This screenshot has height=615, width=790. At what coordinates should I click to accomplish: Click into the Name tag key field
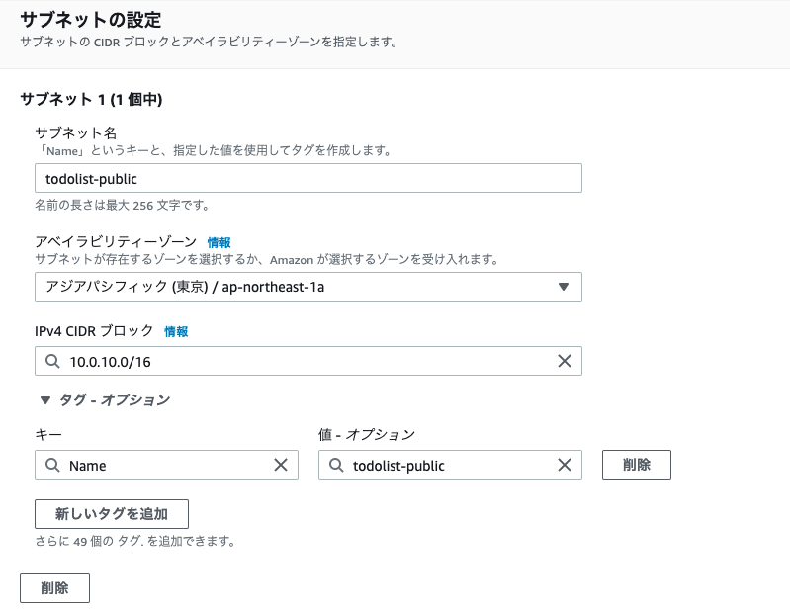[x=166, y=465]
